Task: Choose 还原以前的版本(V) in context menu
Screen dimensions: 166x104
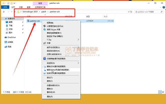Action: click(61, 54)
